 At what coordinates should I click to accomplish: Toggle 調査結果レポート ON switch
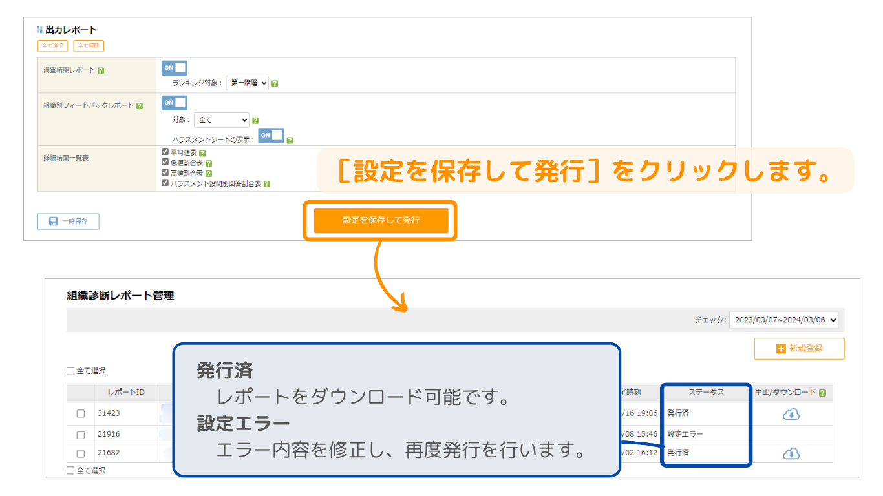coord(174,68)
